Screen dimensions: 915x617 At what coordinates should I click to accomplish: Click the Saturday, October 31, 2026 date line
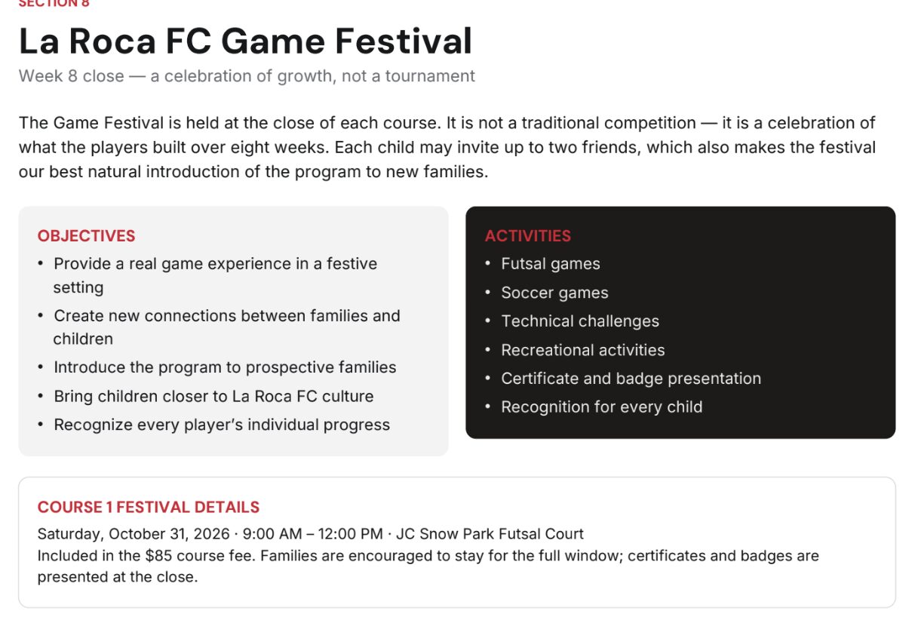pos(311,534)
